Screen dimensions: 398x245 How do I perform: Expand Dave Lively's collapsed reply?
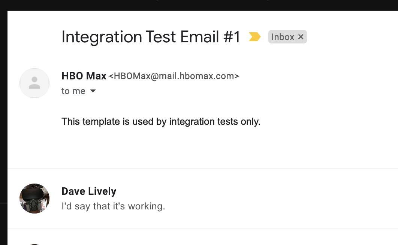tap(203, 199)
